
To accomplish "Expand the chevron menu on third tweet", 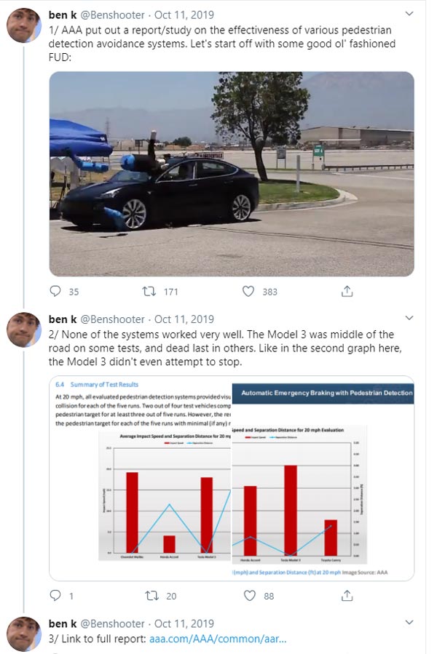I will (409, 623).
